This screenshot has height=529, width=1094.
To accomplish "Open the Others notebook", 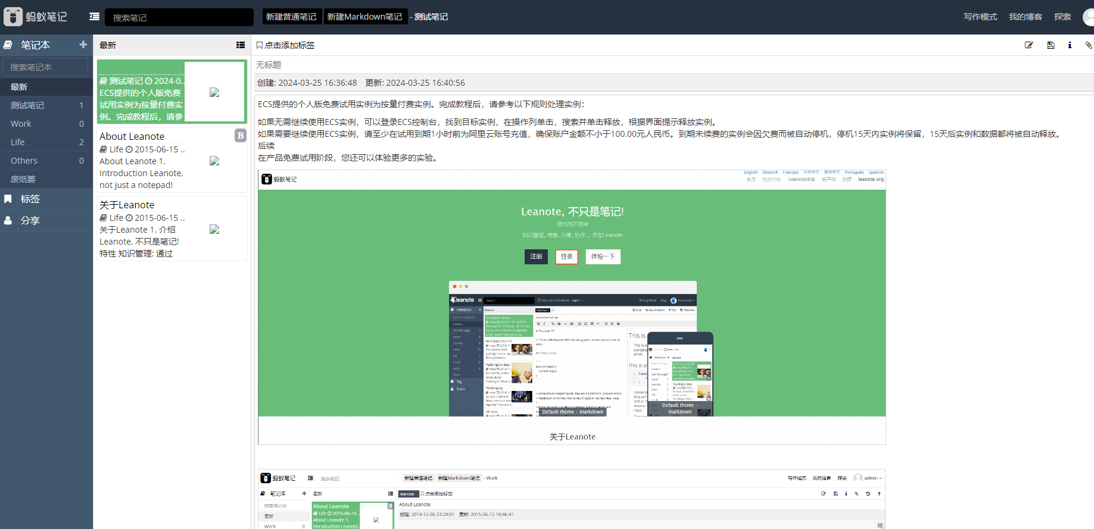I will pyautogui.click(x=46, y=161).
